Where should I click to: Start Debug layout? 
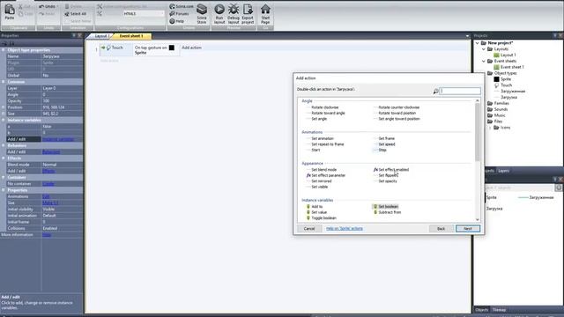click(x=234, y=14)
